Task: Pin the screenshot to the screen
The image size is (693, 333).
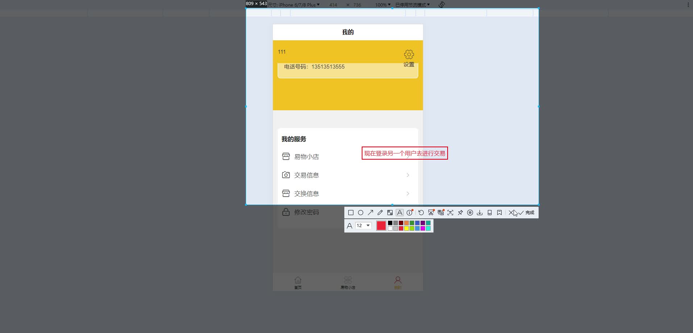Action: (460, 213)
